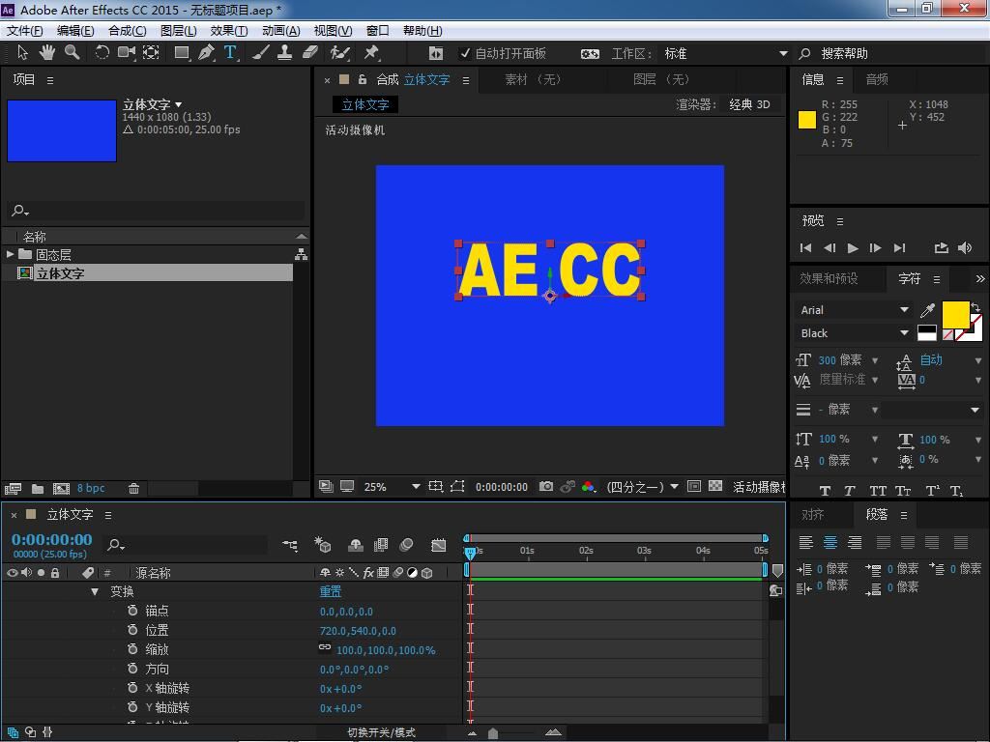Image resolution: width=990 pixels, height=742 pixels.
Task: Select the Brush tool
Action: pos(261,53)
